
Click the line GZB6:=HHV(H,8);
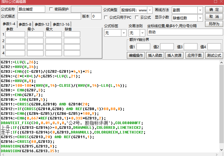click(x=18, y=81)
